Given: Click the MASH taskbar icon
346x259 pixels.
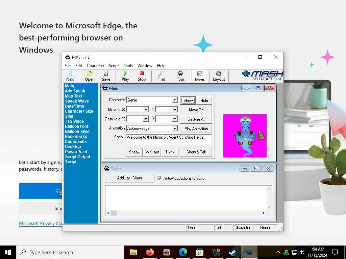Looking at the screenshot, I should point(249,252).
